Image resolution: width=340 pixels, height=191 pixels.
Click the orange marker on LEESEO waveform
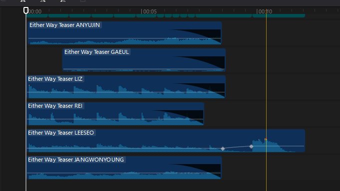[x=266, y=139]
